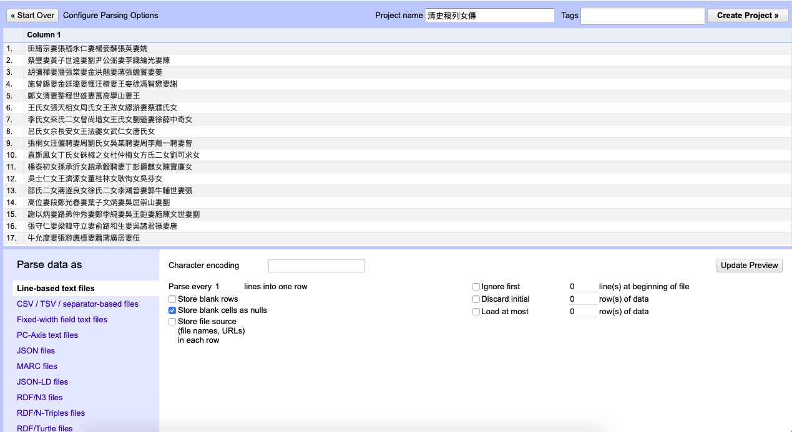Switch to JSON files parser
Image resolution: width=792 pixels, height=432 pixels.
(x=36, y=351)
